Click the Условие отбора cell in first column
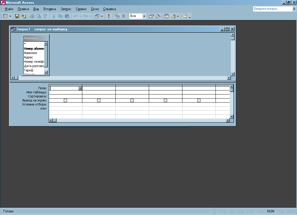 (x=66, y=104)
